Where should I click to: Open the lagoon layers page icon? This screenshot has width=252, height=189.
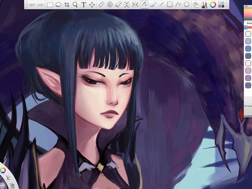[12, 185]
